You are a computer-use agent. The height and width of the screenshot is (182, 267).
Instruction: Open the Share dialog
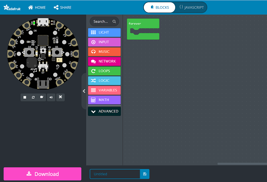point(62,7)
